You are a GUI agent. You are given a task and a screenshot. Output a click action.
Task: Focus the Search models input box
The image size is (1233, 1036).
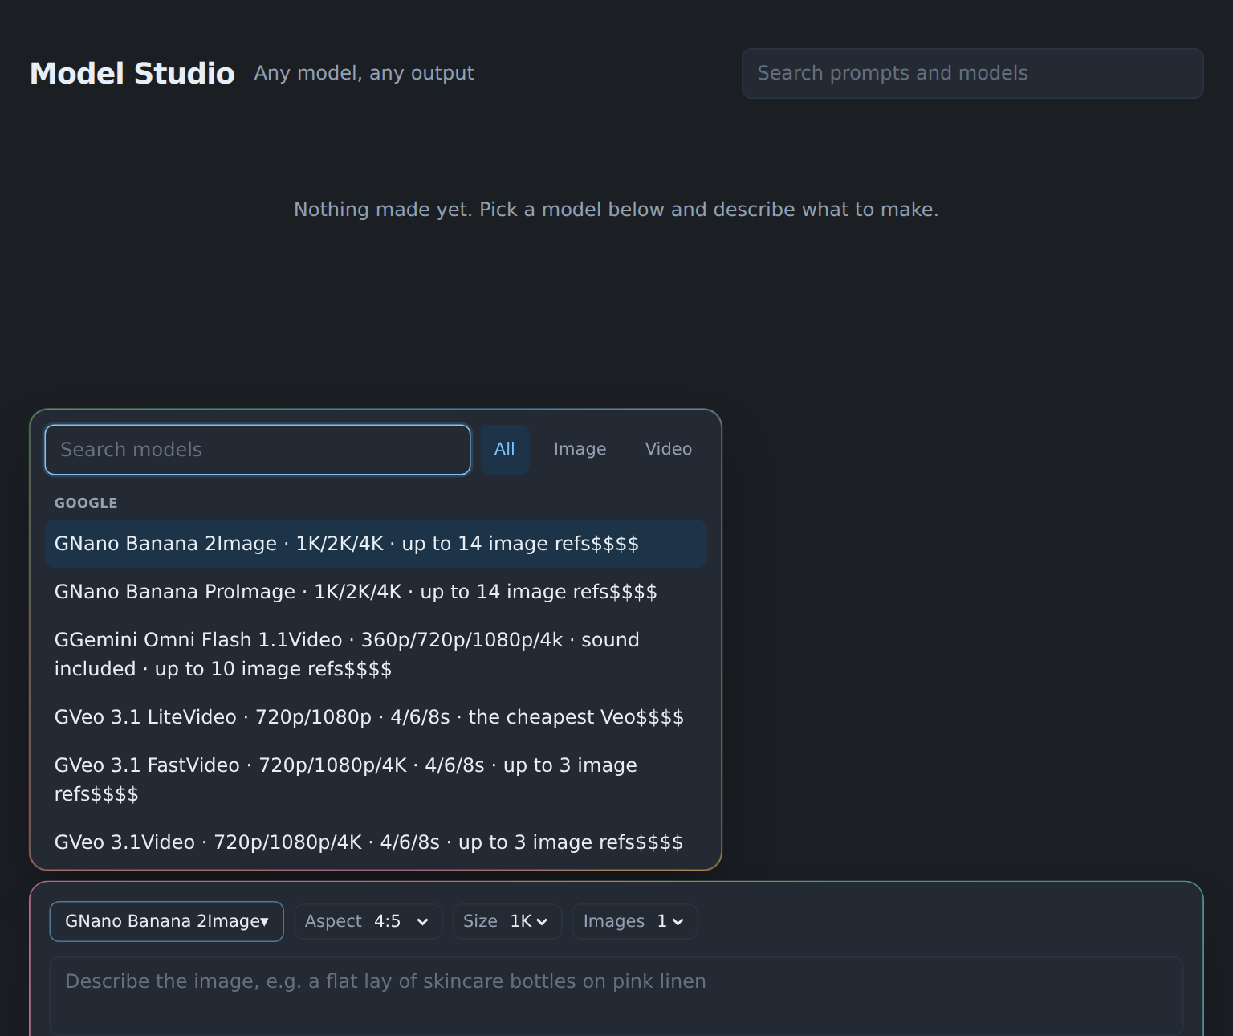point(258,450)
